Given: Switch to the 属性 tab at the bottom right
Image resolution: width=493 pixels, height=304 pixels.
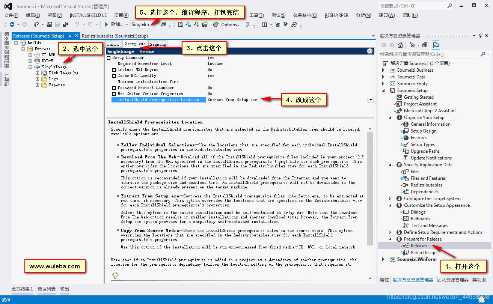Looking at the screenshot, I should pos(384,280).
